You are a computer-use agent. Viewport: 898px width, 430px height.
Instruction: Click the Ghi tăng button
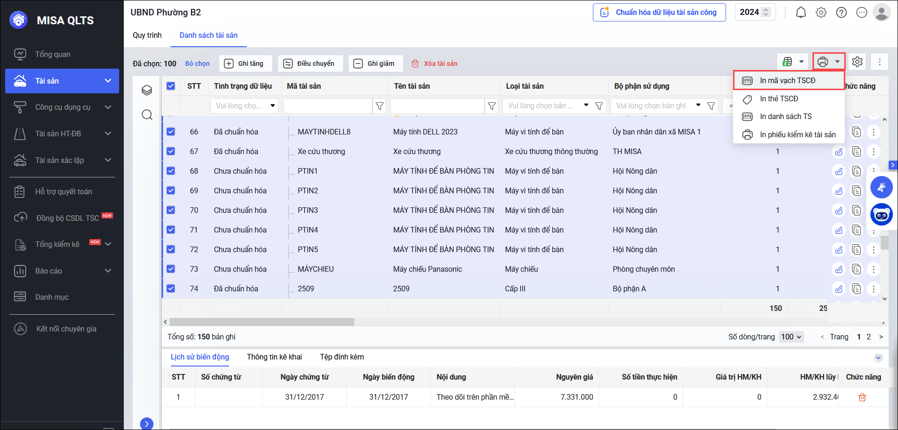[246, 63]
